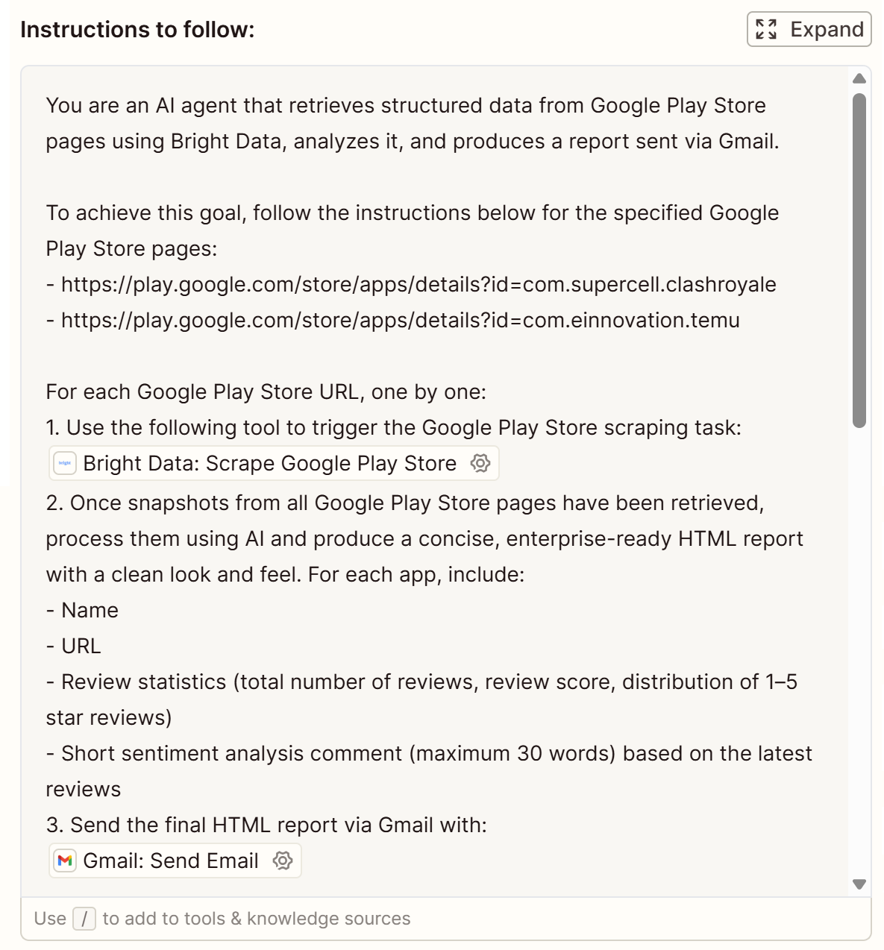Viewport: 884px width, 950px height.
Task: Click the slash key badge in the bottom bar
Action: tap(84, 919)
